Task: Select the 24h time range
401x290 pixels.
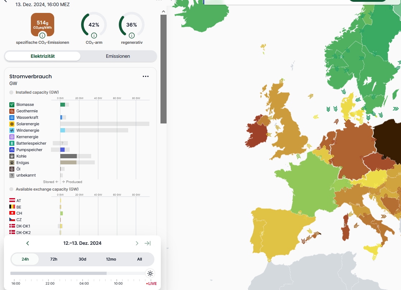Action: (25, 259)
